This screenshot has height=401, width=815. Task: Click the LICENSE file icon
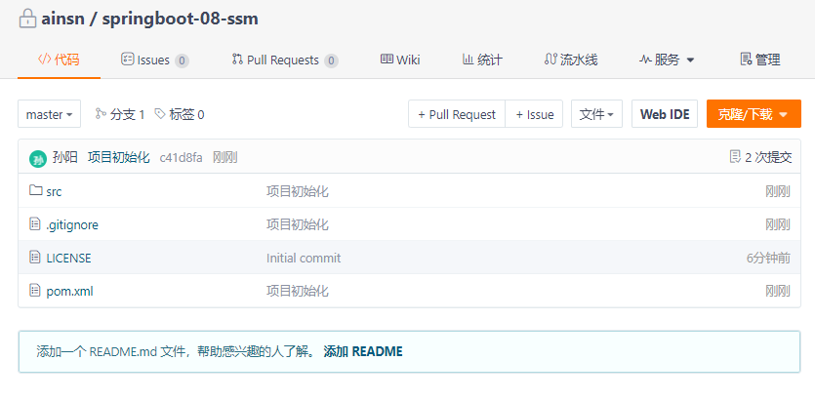point(36,258)
